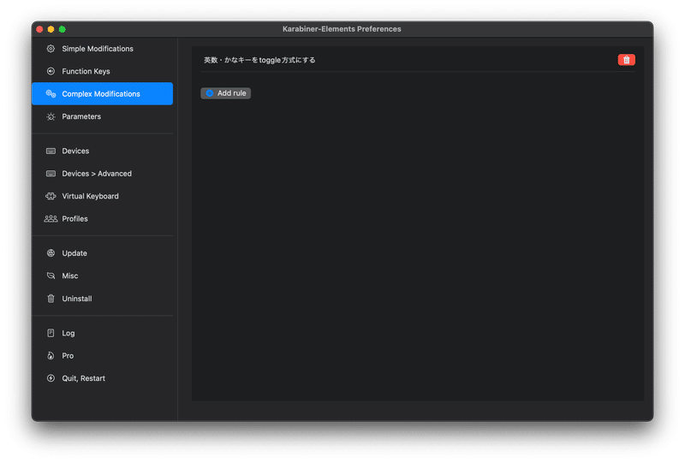Screen dimensions: 685x463
Task: Click the Uninstall trash icon in sidebar
Action: point(51,299)
